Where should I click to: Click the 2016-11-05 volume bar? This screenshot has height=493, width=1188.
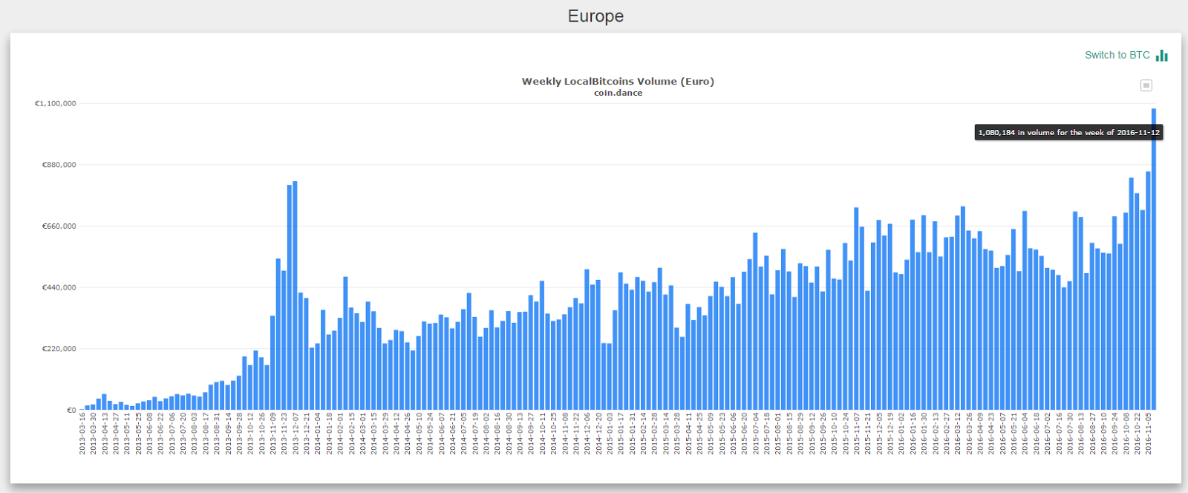coord(1148,291)
